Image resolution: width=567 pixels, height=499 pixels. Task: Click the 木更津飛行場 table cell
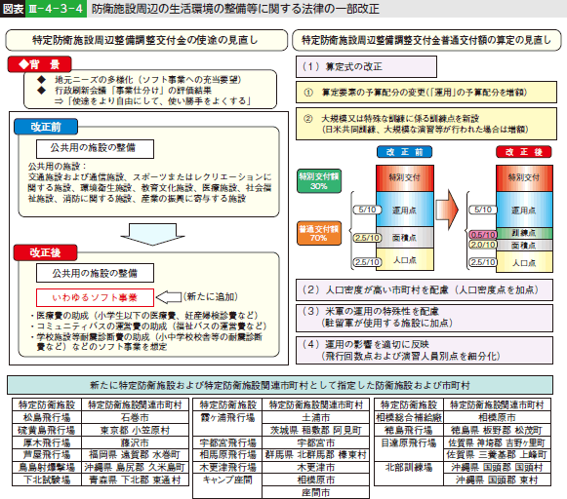click(227, 468)
